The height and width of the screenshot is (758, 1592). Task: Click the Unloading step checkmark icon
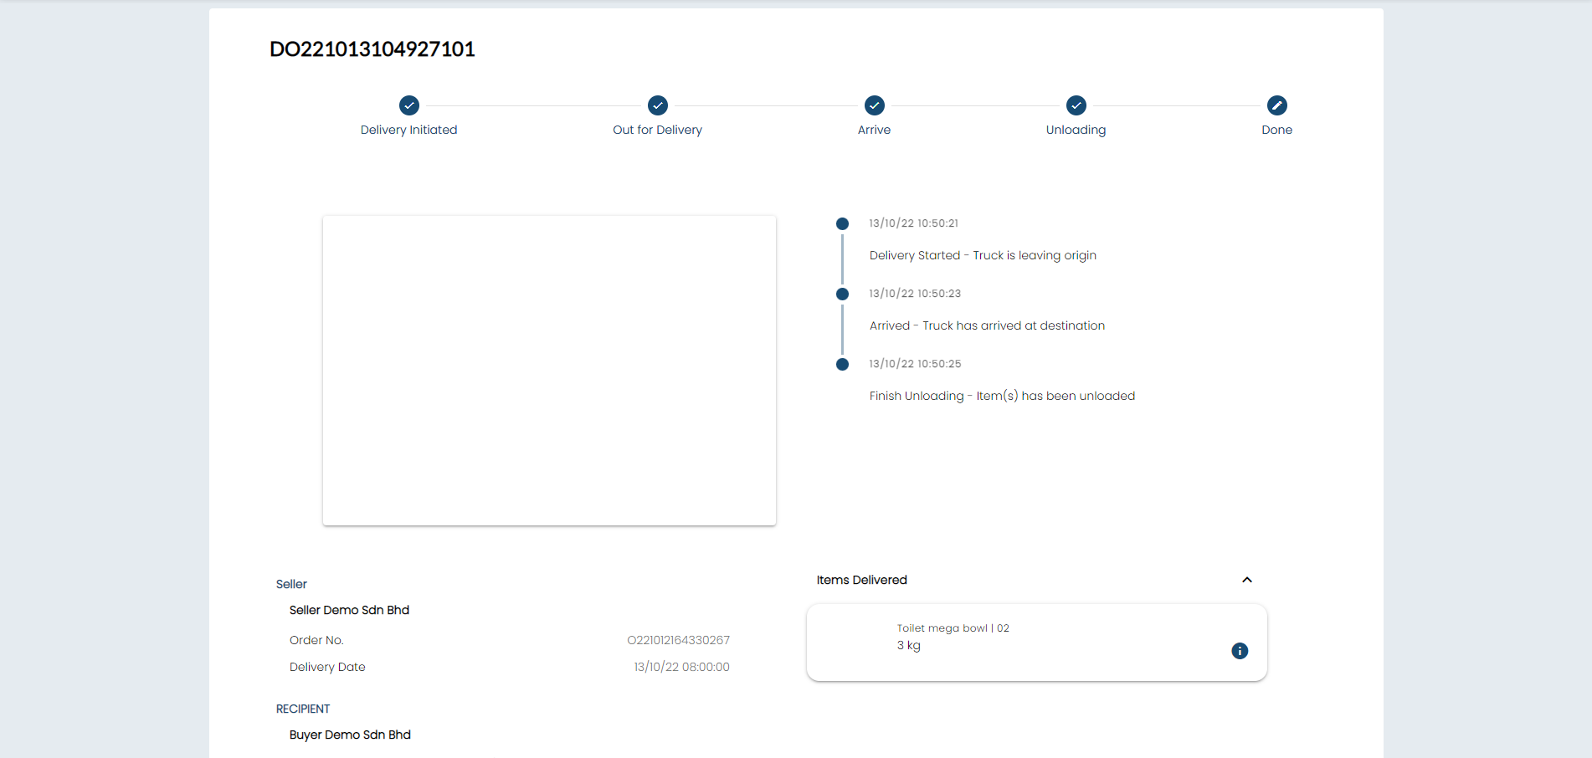1076,105
